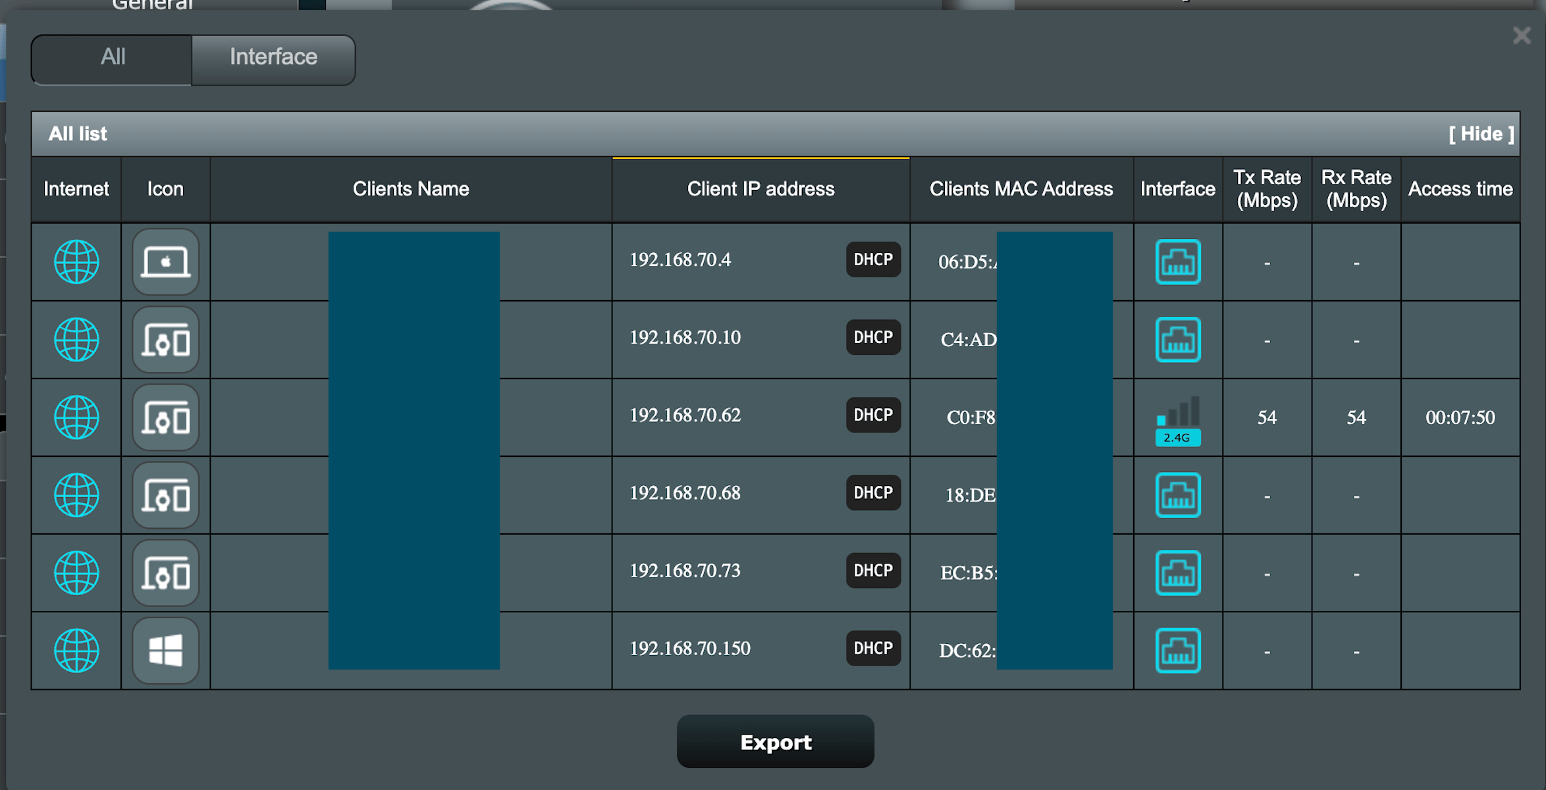The height and width of the screenshot is (790, 1546).
Task: Hide the All list section
Action: point(1481,134)
